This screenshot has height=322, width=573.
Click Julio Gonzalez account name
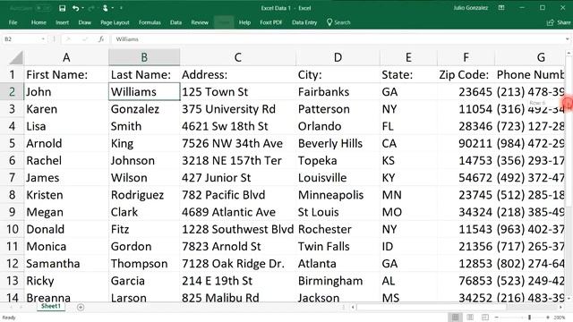471,8
